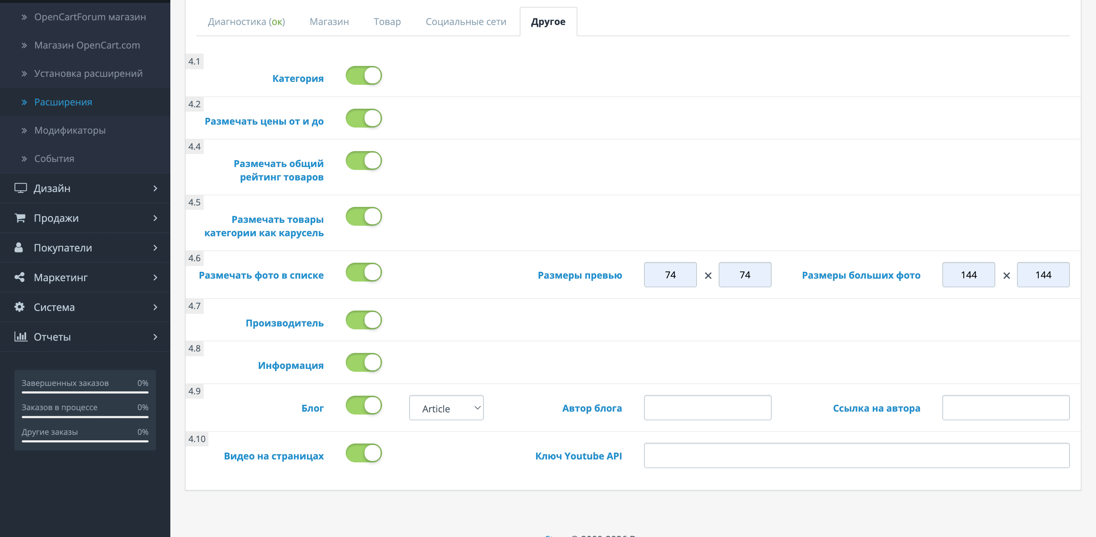Click the large photo height field 144
Viewport: 1096px width, 537px height.
1043,275
